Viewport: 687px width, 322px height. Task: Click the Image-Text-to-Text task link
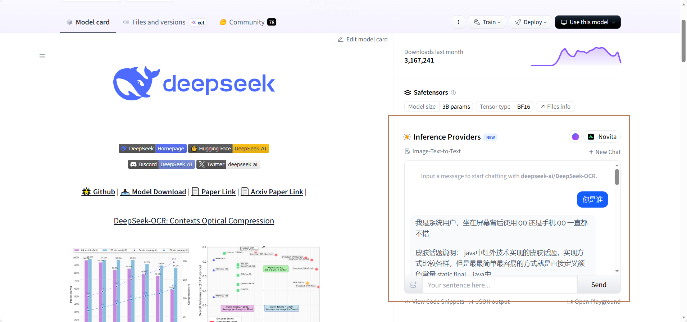[433, 151]
